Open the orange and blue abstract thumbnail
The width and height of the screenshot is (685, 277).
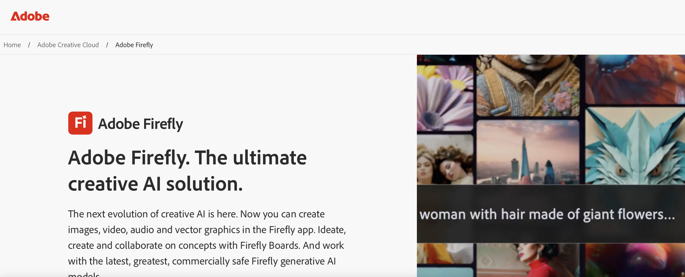coord(635,79)
